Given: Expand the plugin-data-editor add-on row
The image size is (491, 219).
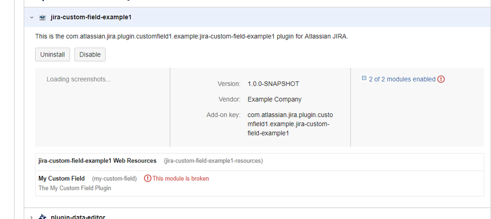Looking at the screenshot, I should 31,217.
